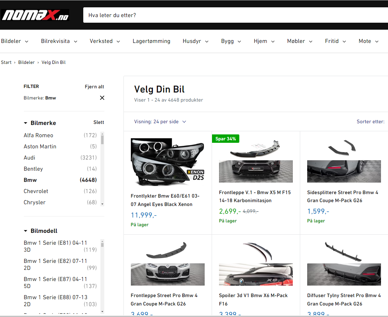Open the Bmw X5 M F15 Frontleppe image
The image size is (388, 317).
click(256, 161)
